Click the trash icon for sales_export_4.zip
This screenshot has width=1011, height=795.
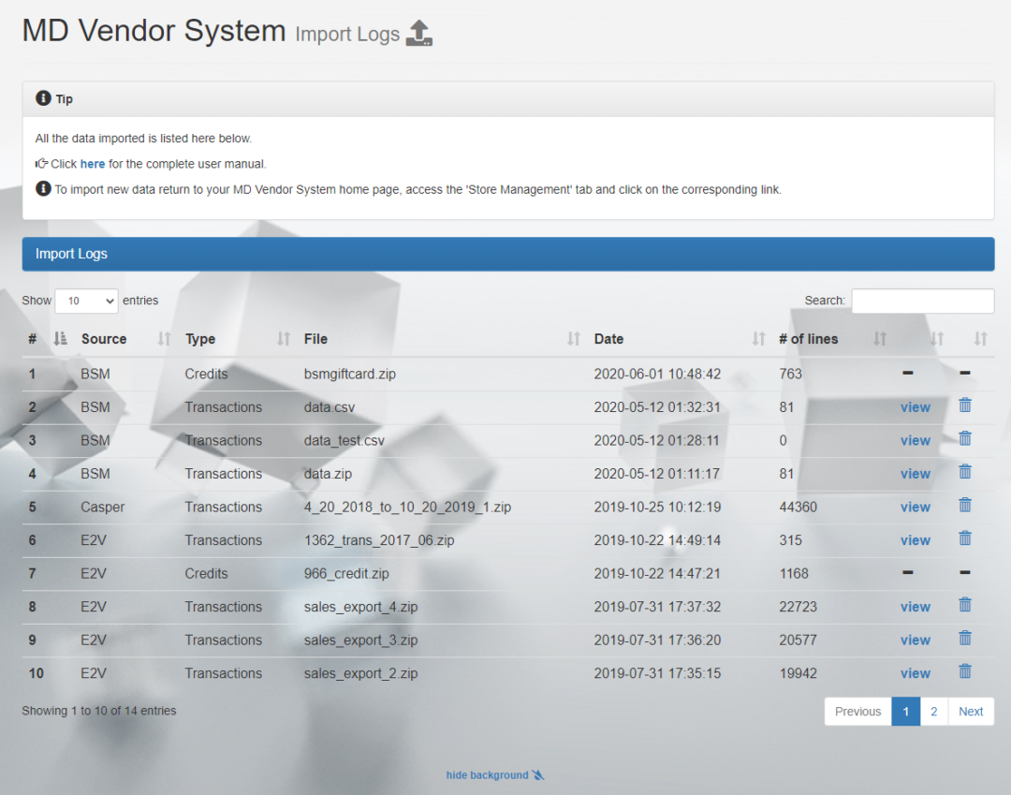click(965, 605)
